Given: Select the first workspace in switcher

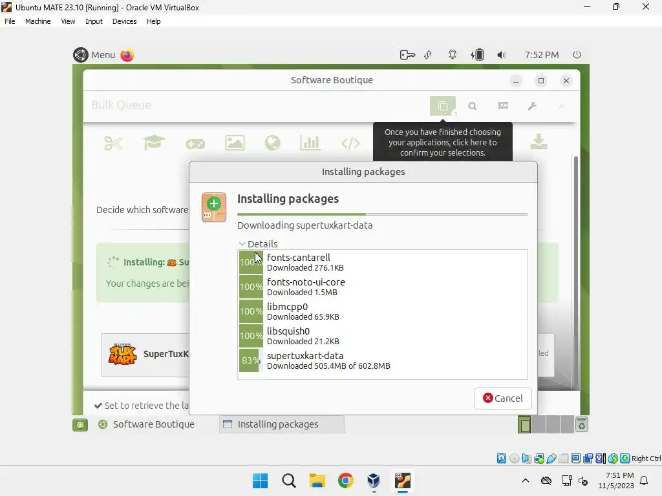Looking at the screenshot, I should coord(524,424).
